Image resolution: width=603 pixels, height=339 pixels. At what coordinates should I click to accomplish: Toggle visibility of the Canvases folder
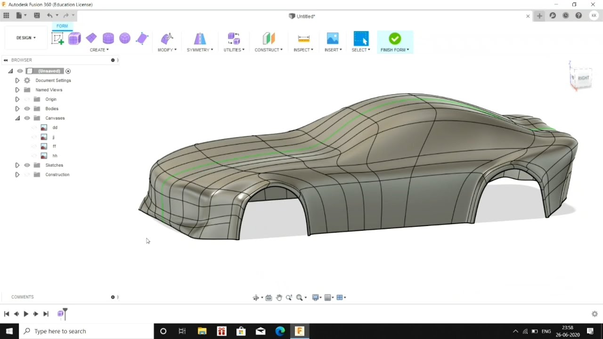point(27,118)
